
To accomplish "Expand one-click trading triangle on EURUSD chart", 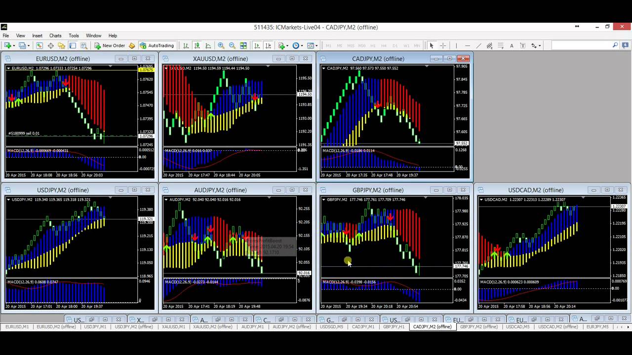I will point(8,69).
